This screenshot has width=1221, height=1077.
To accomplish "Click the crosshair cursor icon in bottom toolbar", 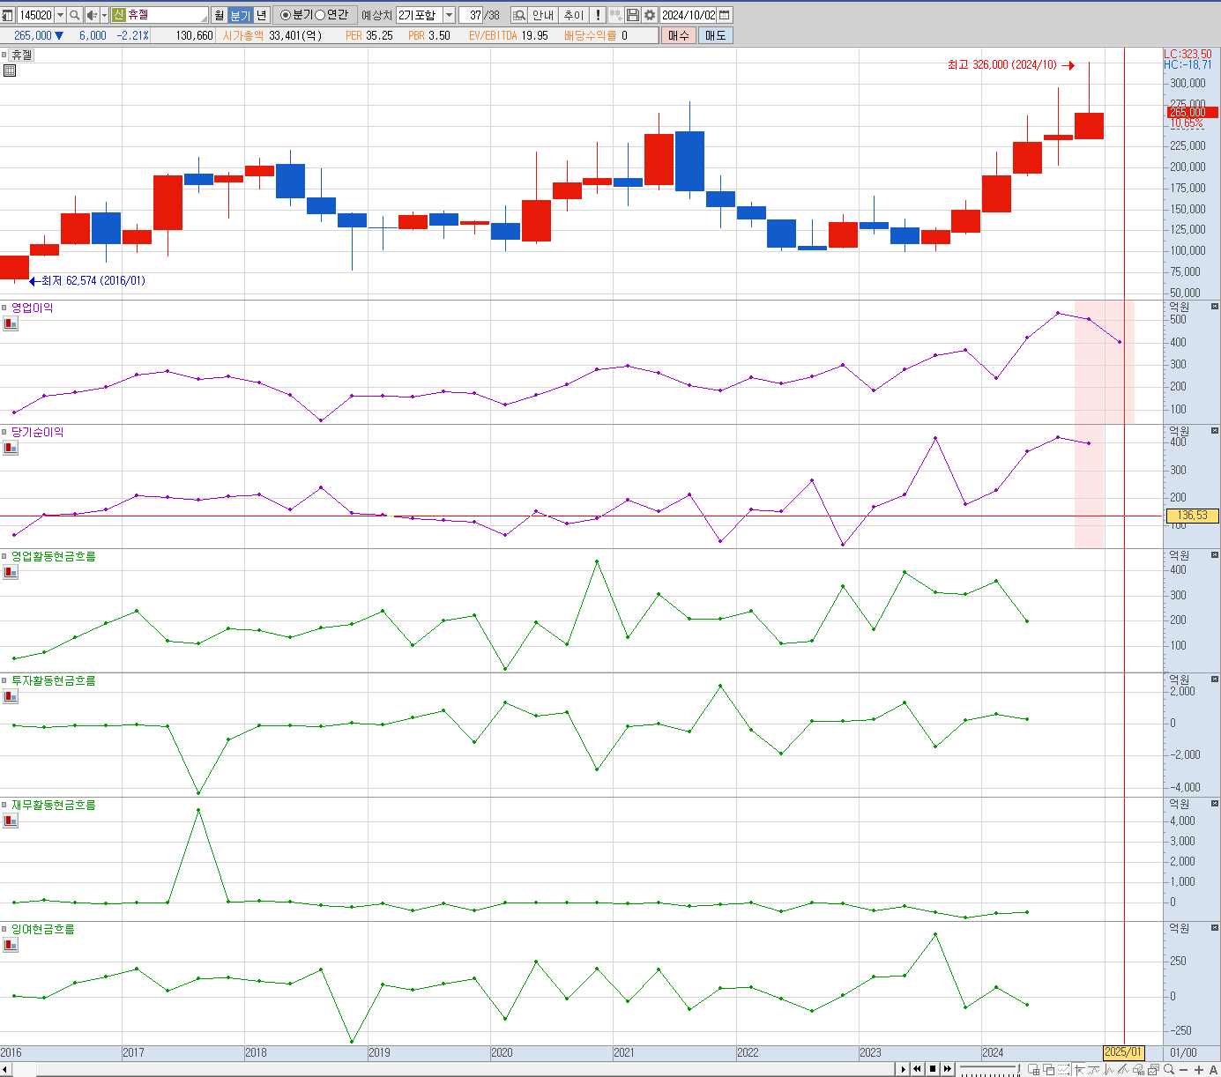I will (1080, 1069).
